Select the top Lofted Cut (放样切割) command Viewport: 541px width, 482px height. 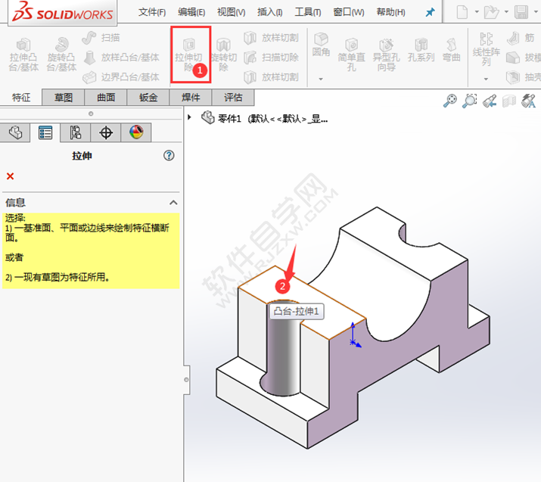tap(271, 38)
